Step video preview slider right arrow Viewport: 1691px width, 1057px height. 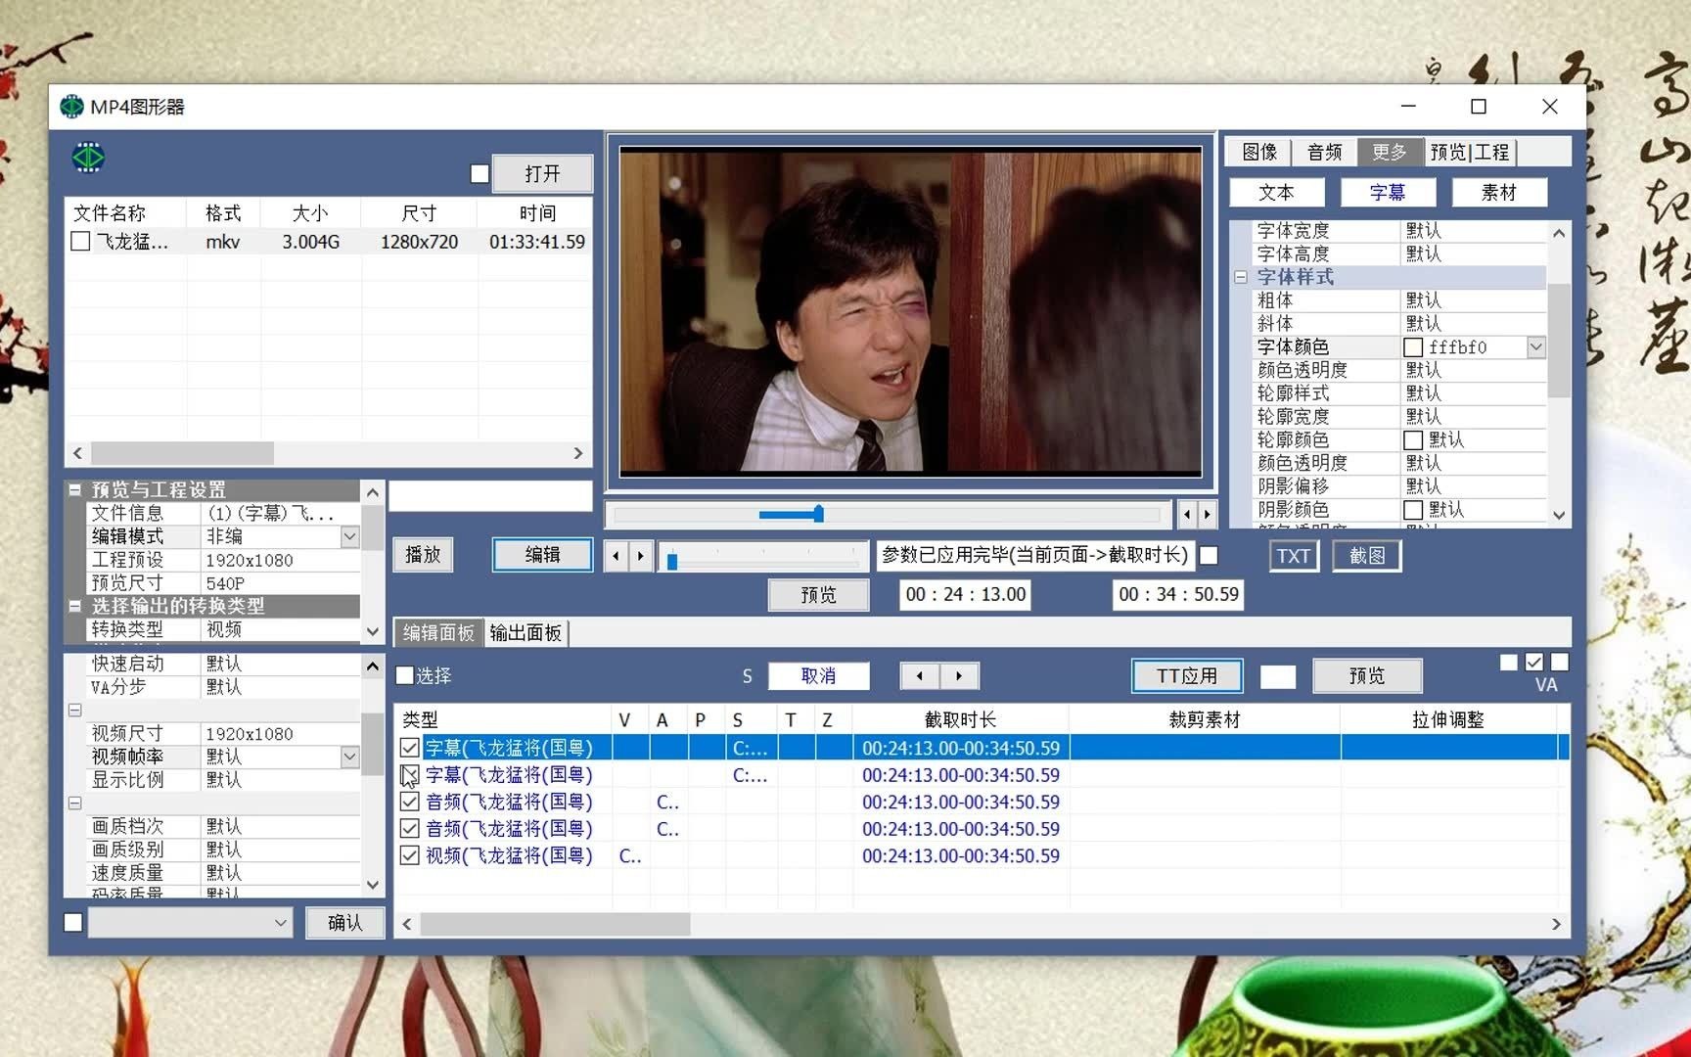(1207, 514)
